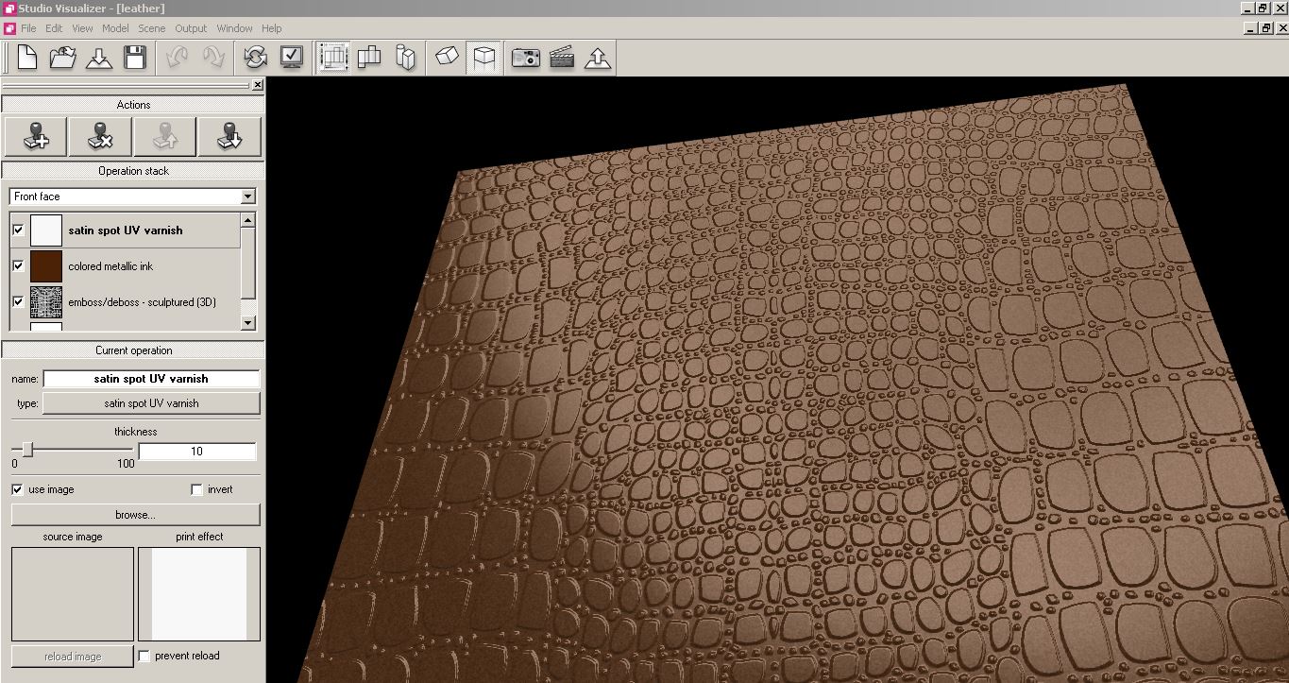1289x683 pixels.
Task: Open the View menu
Action: (x=83, y=28)
